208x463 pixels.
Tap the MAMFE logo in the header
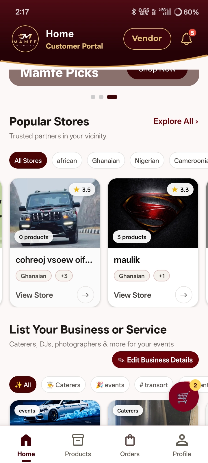click(x=25, y=39)
